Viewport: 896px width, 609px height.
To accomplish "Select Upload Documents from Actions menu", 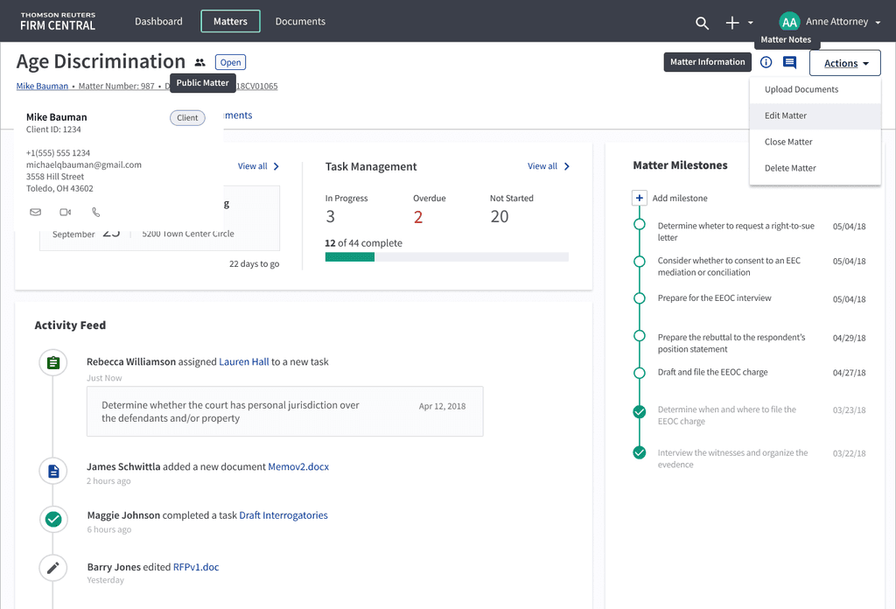I will [x=815, y=90].
